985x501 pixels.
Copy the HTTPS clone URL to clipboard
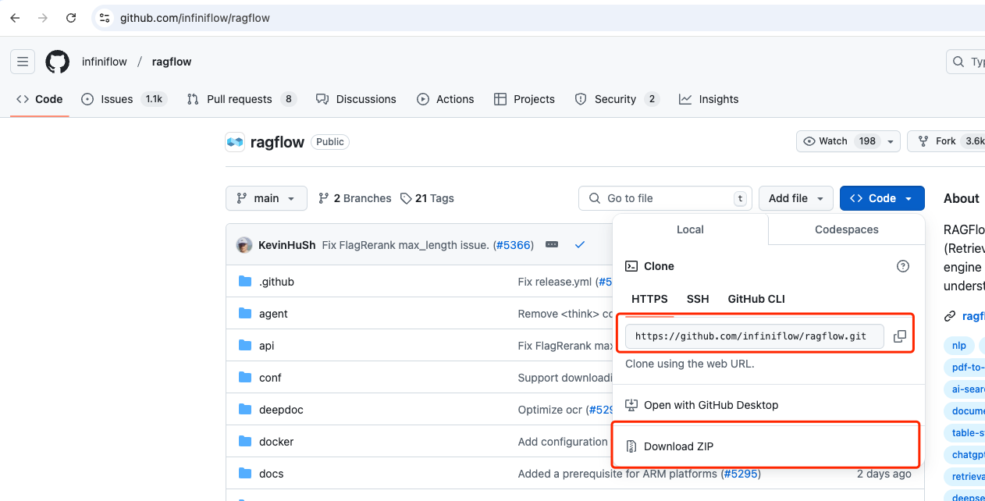(899, 336)
